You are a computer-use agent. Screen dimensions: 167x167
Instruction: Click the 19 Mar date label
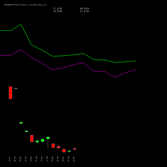[52, 159]
